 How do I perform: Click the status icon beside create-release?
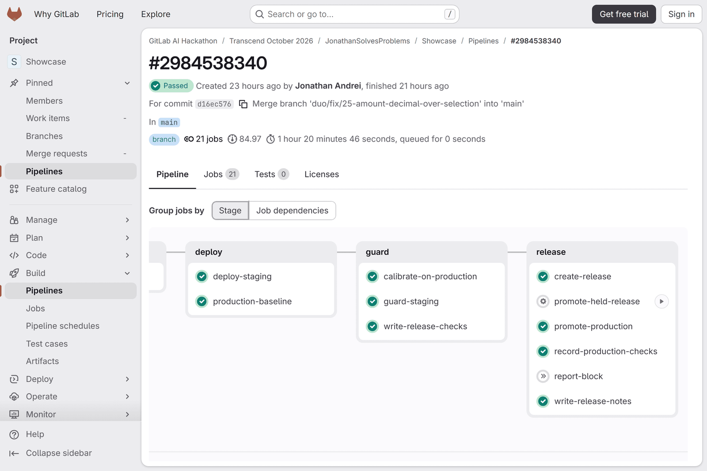point(543,276)
